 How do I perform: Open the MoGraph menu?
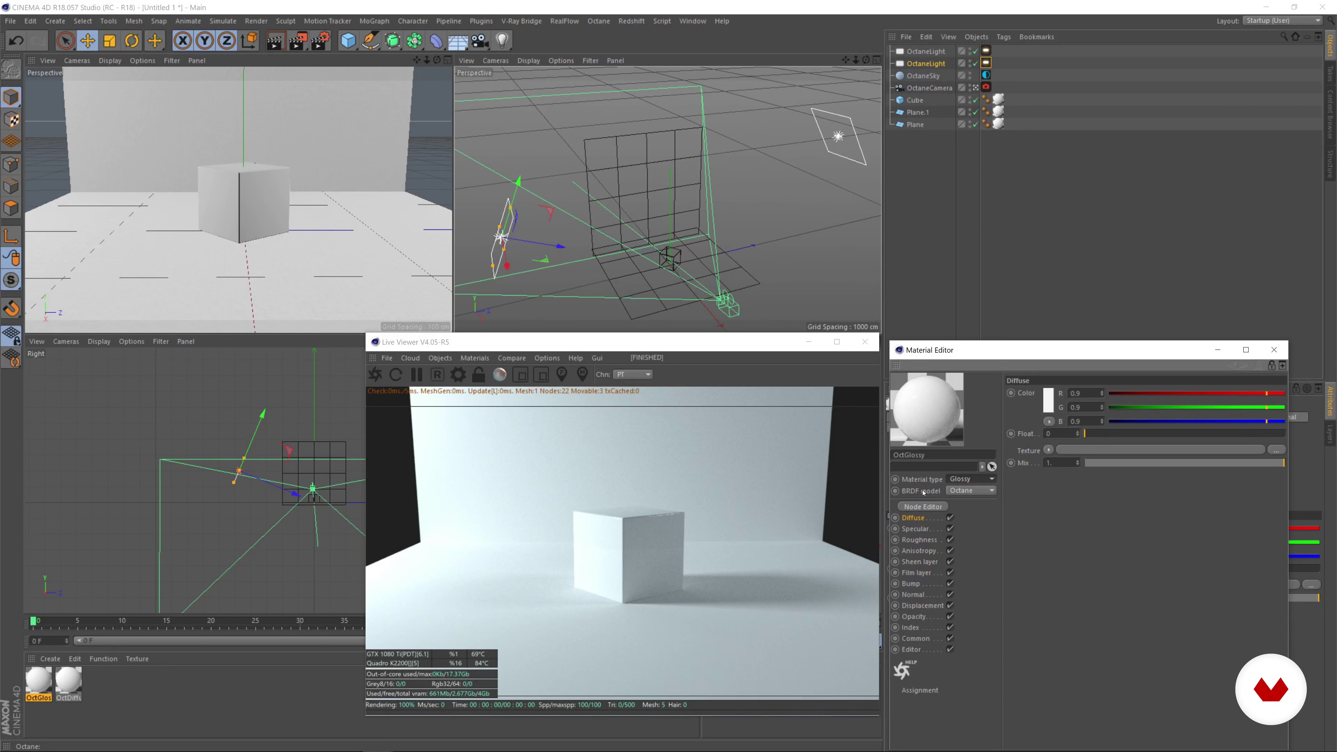[x=374, y=21]
